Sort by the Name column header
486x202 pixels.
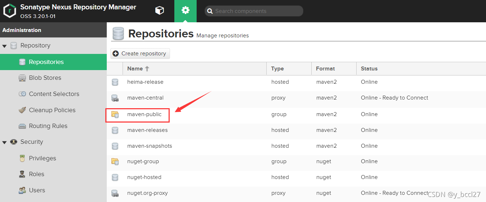tap(194, 69)
